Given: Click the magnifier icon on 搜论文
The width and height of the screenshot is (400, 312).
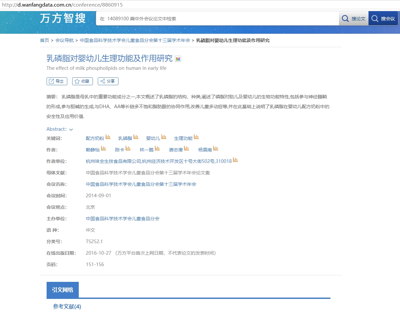Looking at the screenshot, I should [x=345, y=18].
